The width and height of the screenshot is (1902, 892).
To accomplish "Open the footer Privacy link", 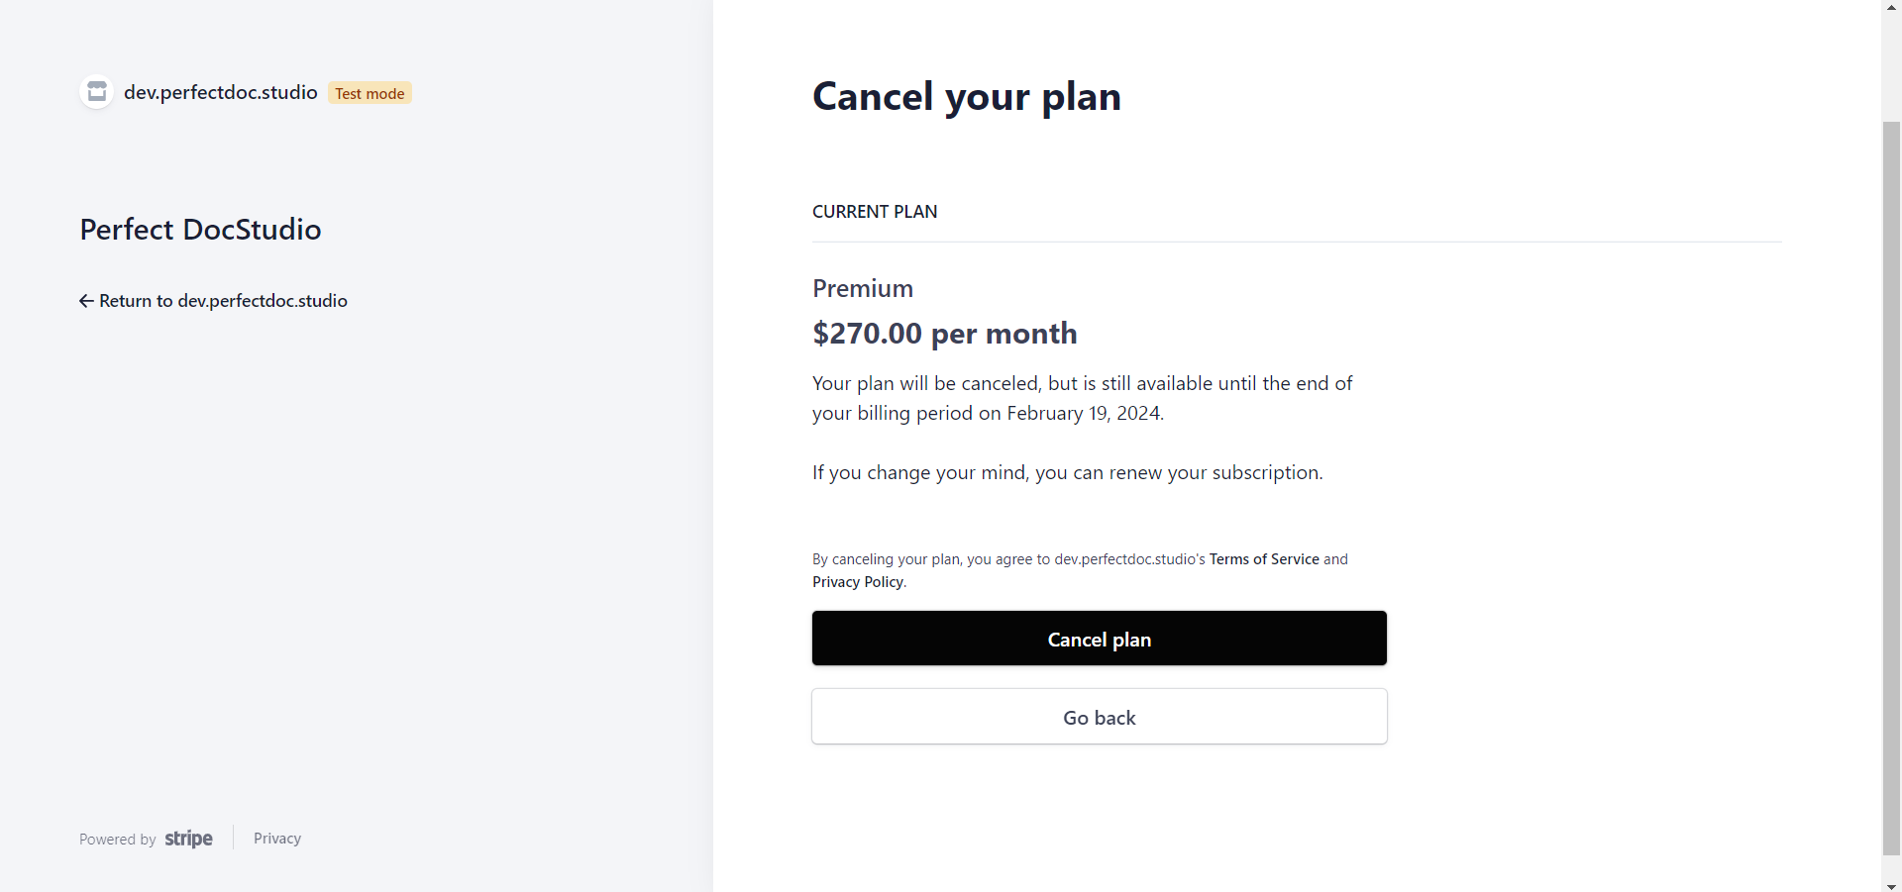I will coord(277,839).
